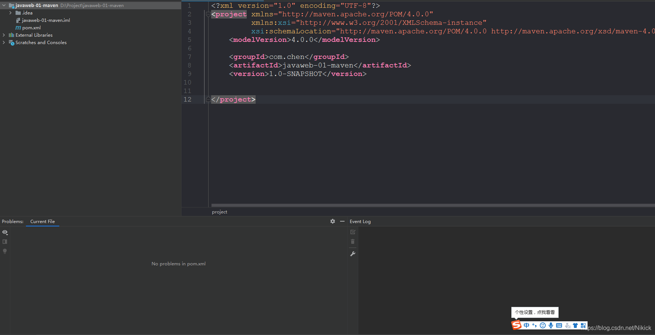Viewport: 655px width, 335px height.
Task: Switch to Current File tab
Action: coord(43,222)
